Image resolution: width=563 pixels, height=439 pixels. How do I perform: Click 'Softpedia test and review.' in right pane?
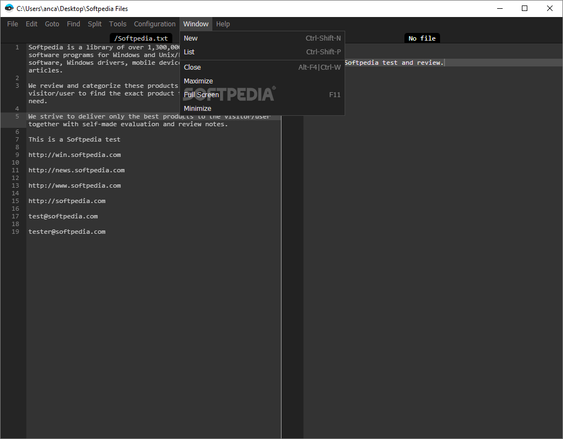(x=394, y=63)
